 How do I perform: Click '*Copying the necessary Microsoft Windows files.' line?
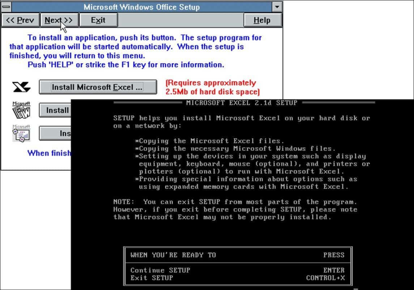coord(235,149)
